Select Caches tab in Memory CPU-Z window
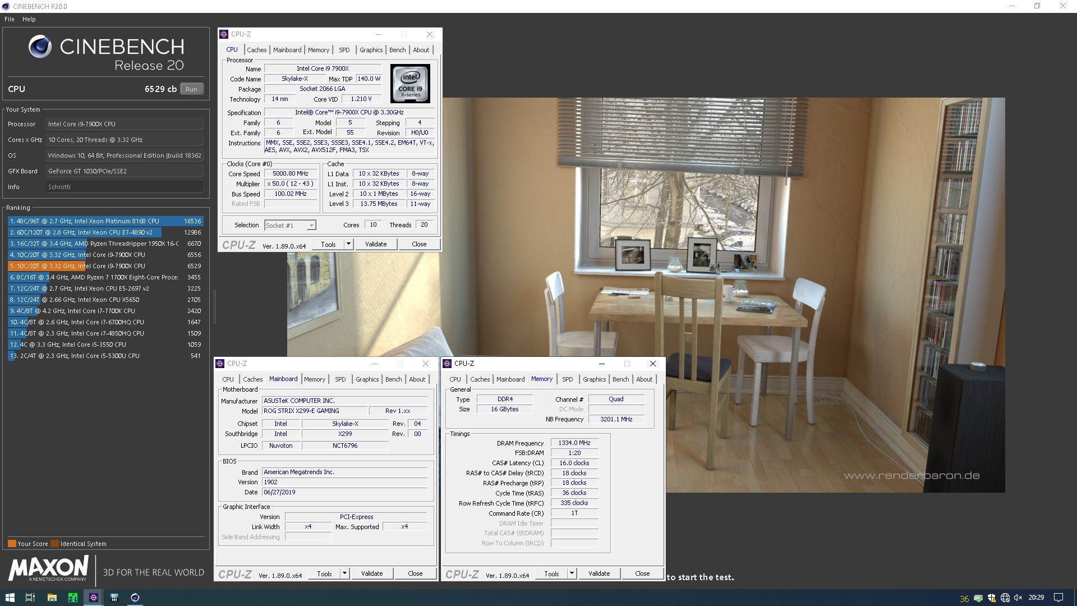This screenshot has width=1077, height=606. pos(480,379)
